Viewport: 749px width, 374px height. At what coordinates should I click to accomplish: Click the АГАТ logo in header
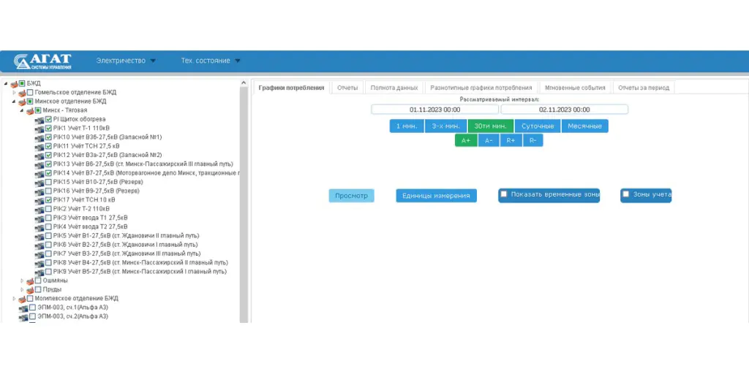click(x=42, y=61)
